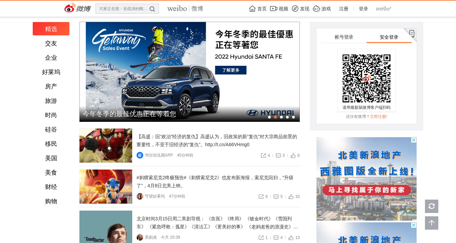Click 守望好莱坞 avatar icon
Screen dimensions: 456x243
coord(140,196)
